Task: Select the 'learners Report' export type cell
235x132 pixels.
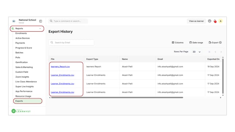Action: 94,66
